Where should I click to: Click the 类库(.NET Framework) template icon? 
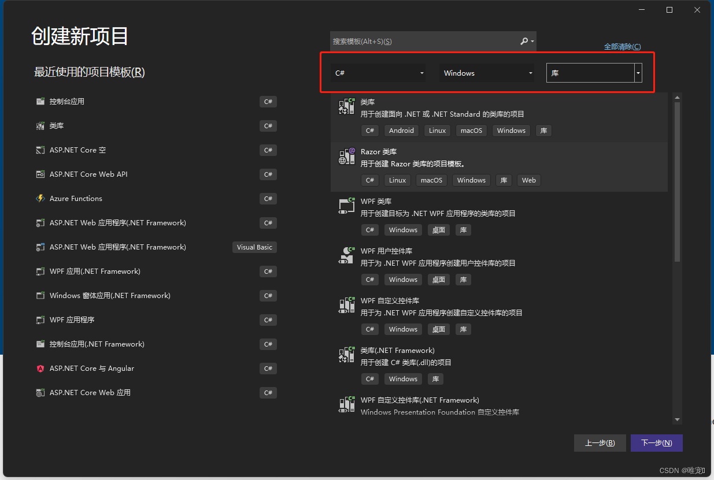coord(346,355)
